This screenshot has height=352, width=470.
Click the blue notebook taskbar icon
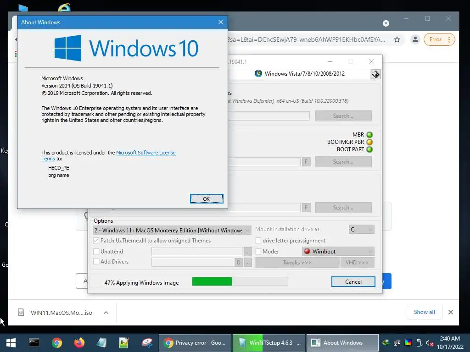(x=101, y=343)
